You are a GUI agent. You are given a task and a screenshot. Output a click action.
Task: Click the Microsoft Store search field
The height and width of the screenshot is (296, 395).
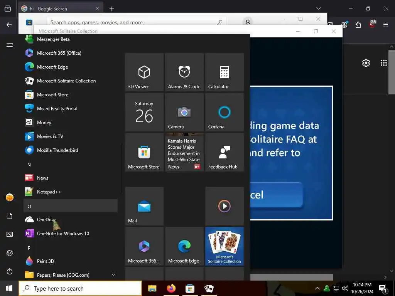click(x=137, y=22)
